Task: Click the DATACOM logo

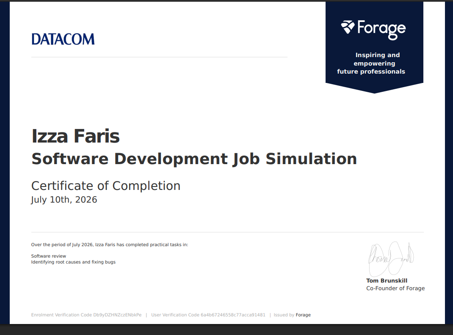Action: 63,39
